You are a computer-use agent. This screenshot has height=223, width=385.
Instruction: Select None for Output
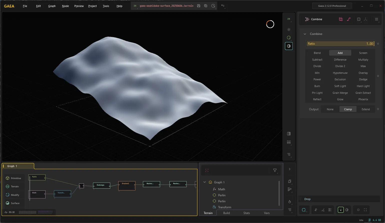330,109
